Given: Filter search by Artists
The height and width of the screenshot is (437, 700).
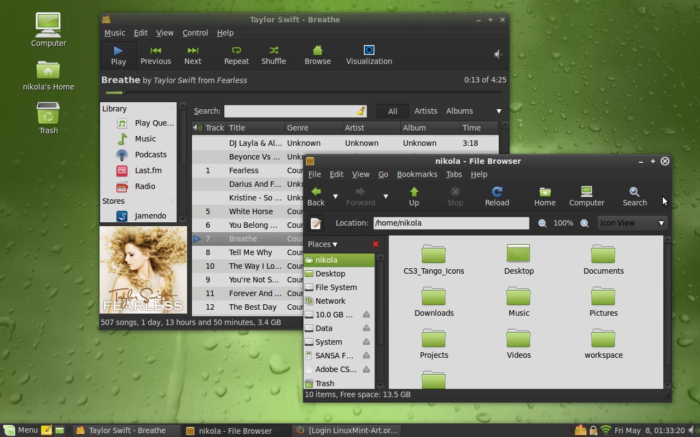Looking at the screenshot, I should coord(425,111).
